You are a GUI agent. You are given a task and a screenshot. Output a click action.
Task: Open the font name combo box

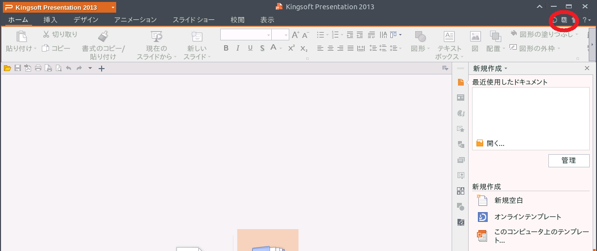[246, 35]
